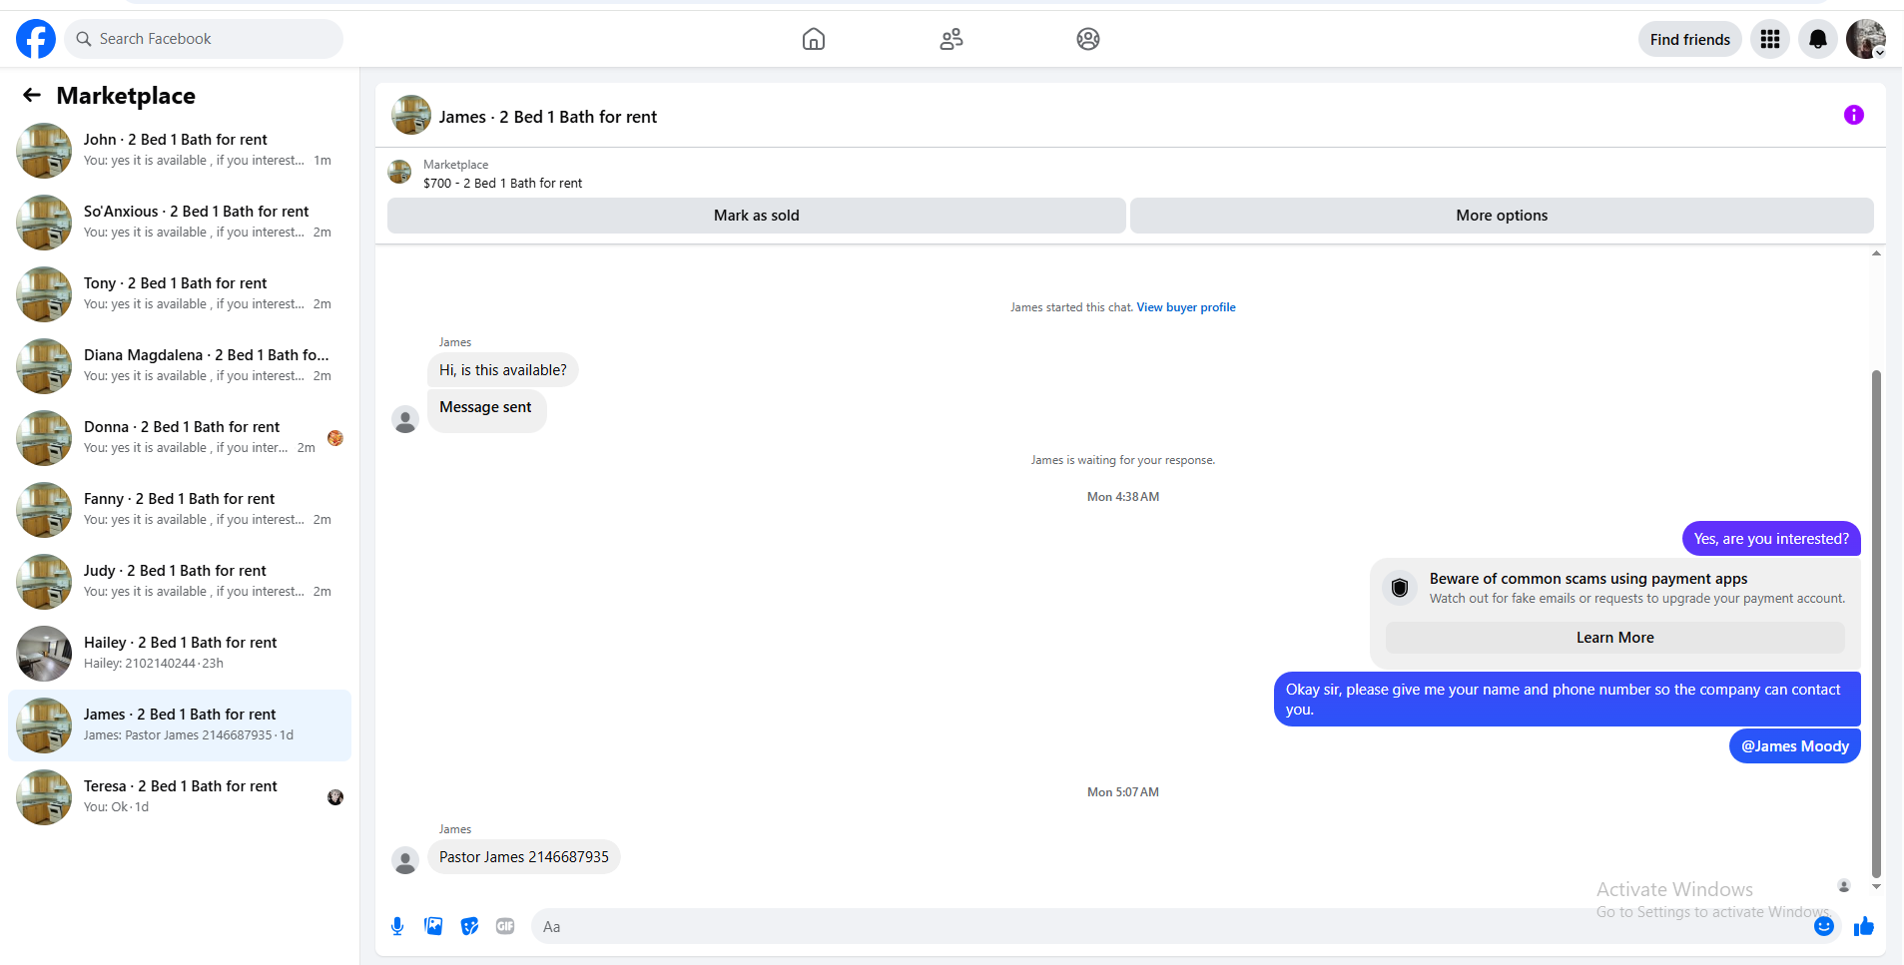Click the chat vertical scrollbar
Screen dimensions: 1904x965
[1876, 623]
